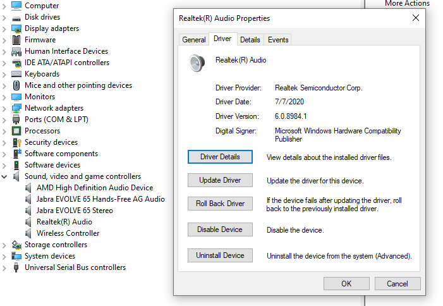Cancel the Realtek Audio Properties dialog
443x306 pixels.
point(397,283)
